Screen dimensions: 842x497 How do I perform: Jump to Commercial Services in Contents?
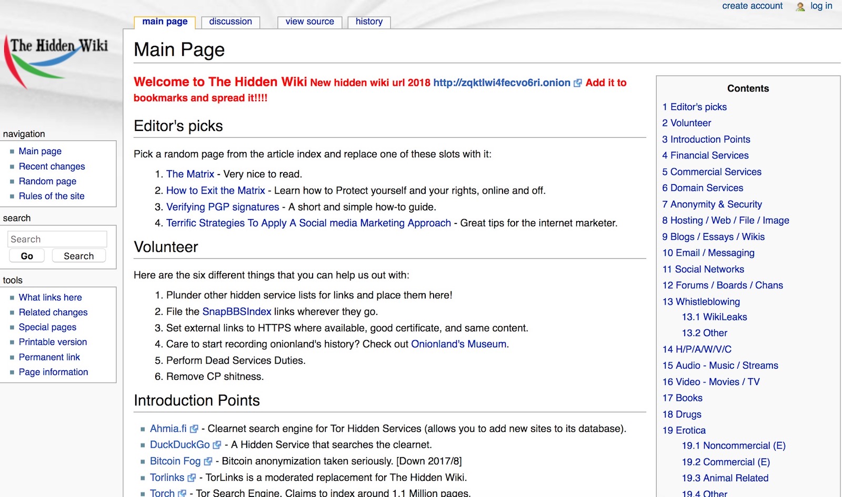pyautogui.click(x=711, y=172)
